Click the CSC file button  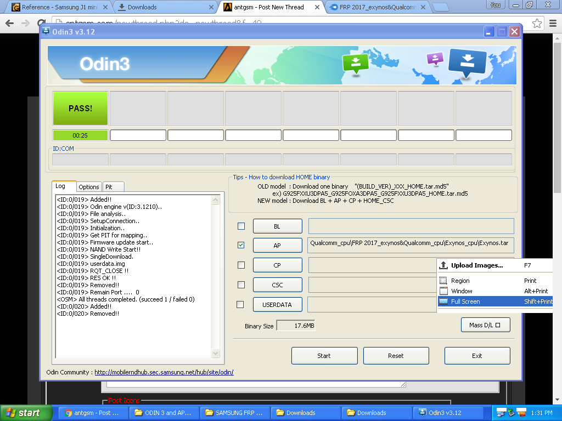point(277,285)
